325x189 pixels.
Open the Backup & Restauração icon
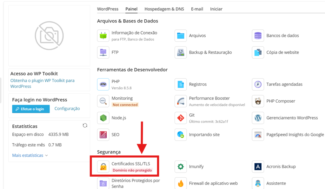point(181,52)
